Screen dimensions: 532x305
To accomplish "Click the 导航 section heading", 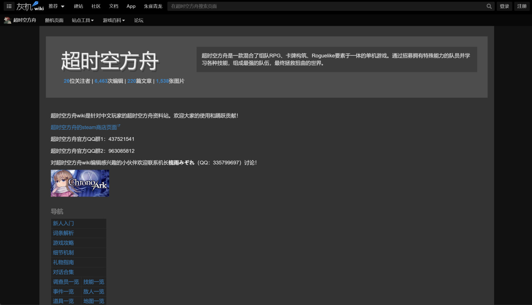I will [x=57, y=212].
